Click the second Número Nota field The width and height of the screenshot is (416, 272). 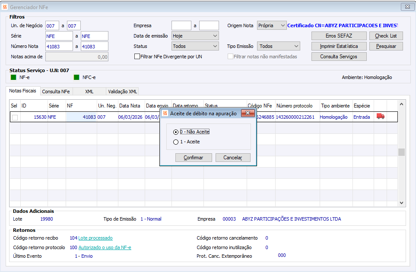click(95, 46)
